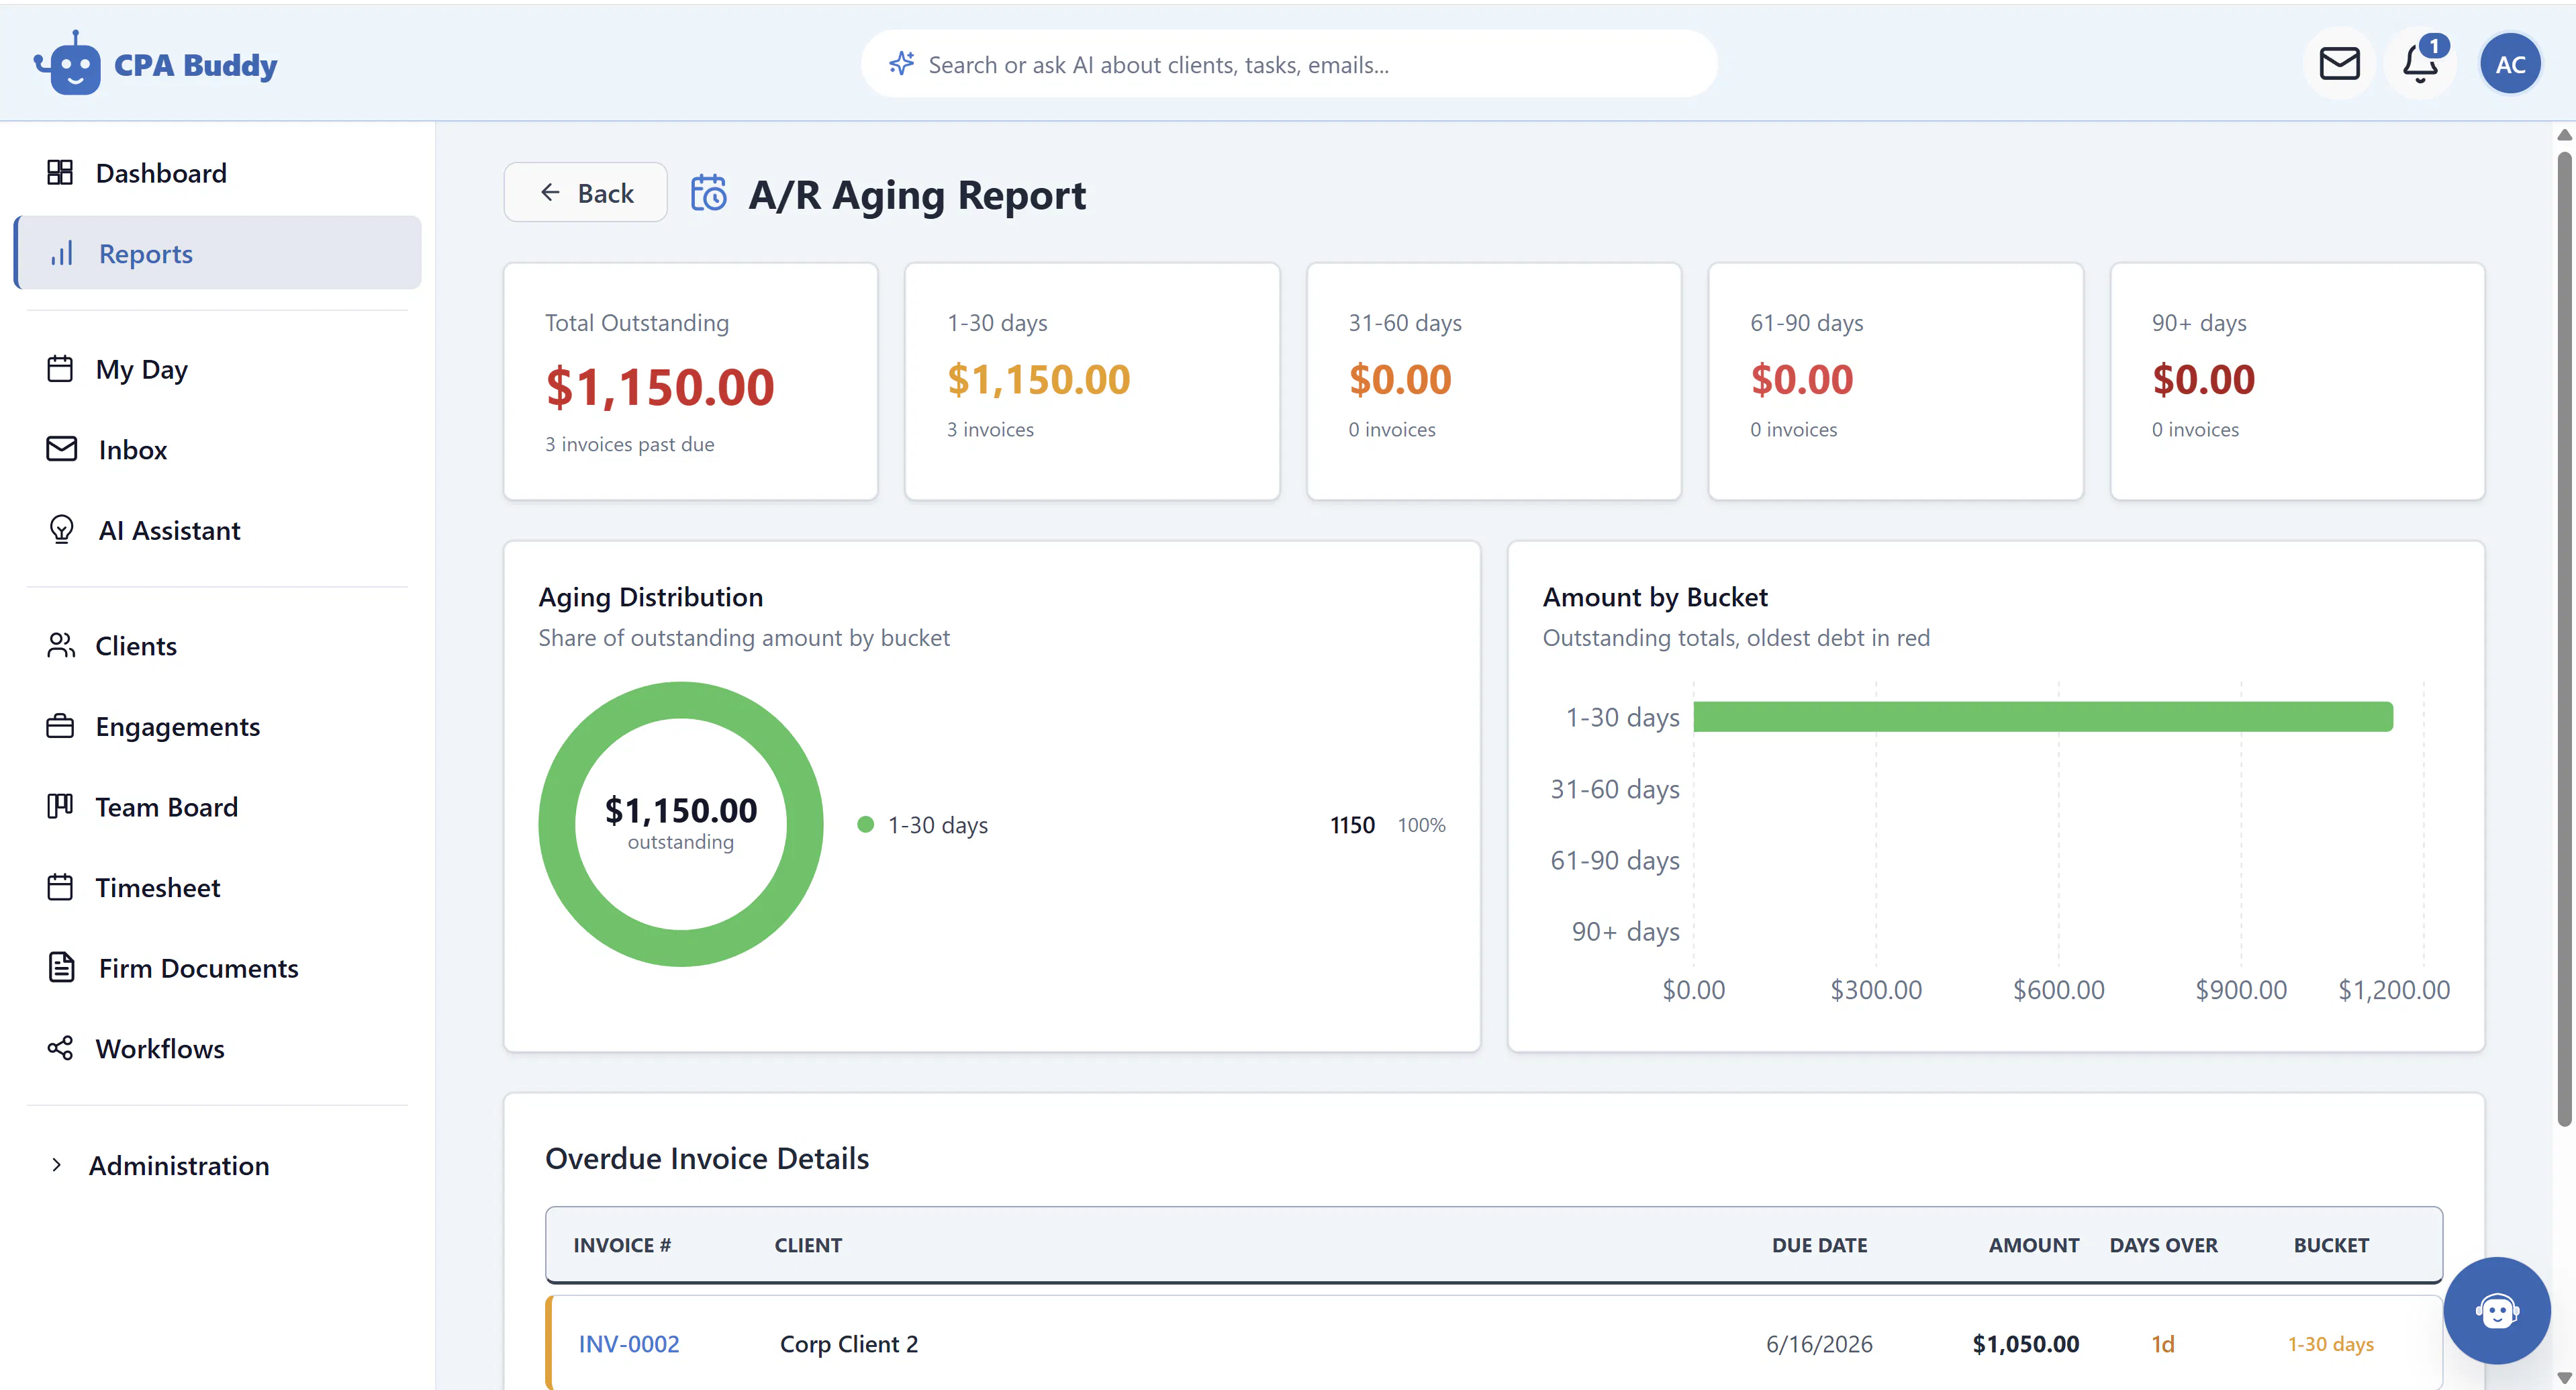Click the page vertical scrollbar thumb
The width and height of the screenshot is (2576, 1390).
2565,640
